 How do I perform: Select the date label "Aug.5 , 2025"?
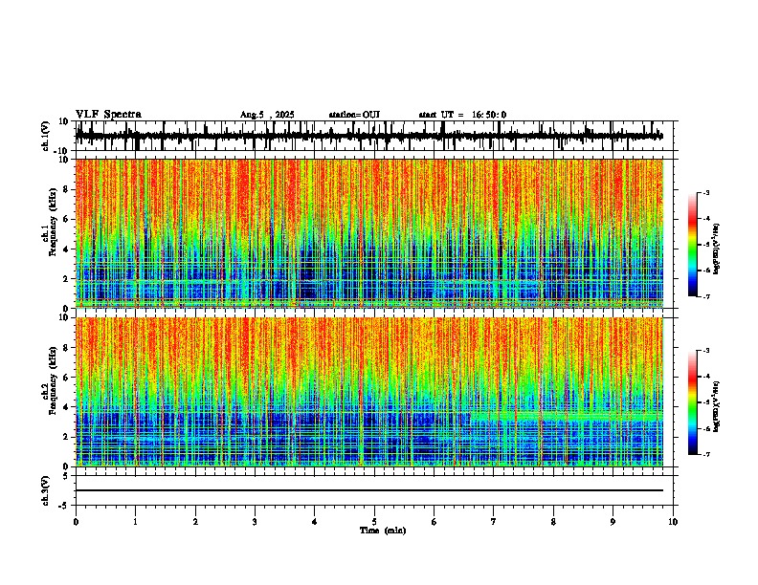267,115
